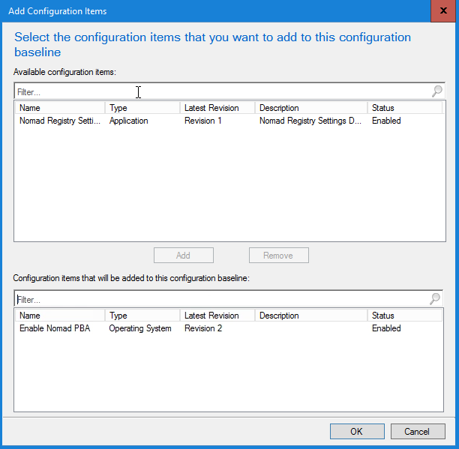Image resolution: width=459 pixels, height=449 pixels.
Task: Sort added items by Status column header
Action: point(404,316)
